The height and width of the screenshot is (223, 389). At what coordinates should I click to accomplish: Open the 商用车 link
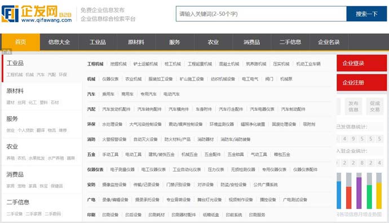coord(127,94)
